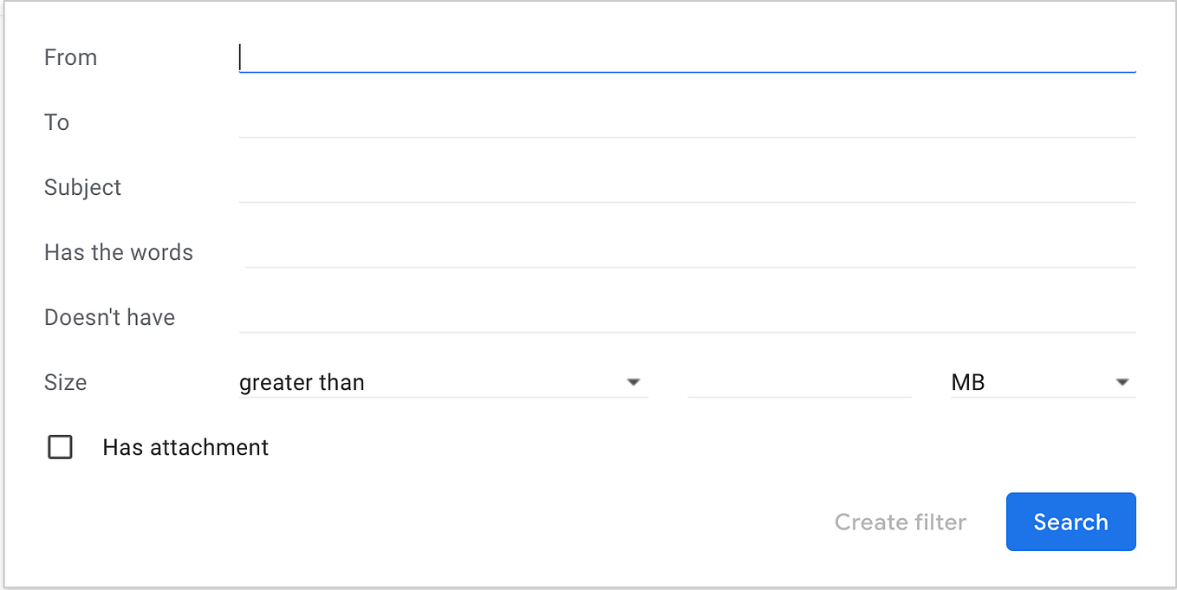This screenshot has height=590, width=1177.
Task: Select the MB unit selector
Action: (1040, 381)
